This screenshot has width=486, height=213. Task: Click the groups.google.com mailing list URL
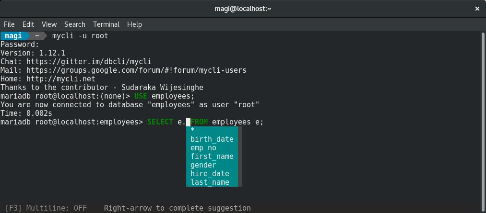coord(136,70)
